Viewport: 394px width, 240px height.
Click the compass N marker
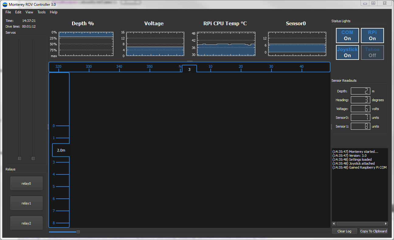[180, 67]
